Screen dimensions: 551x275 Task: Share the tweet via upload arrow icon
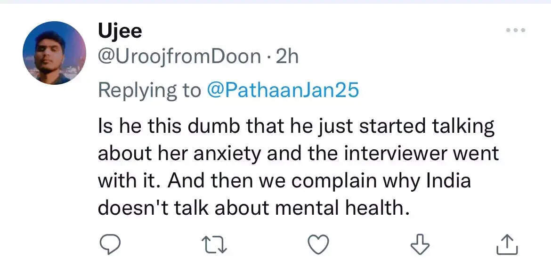tap(507, 244)
